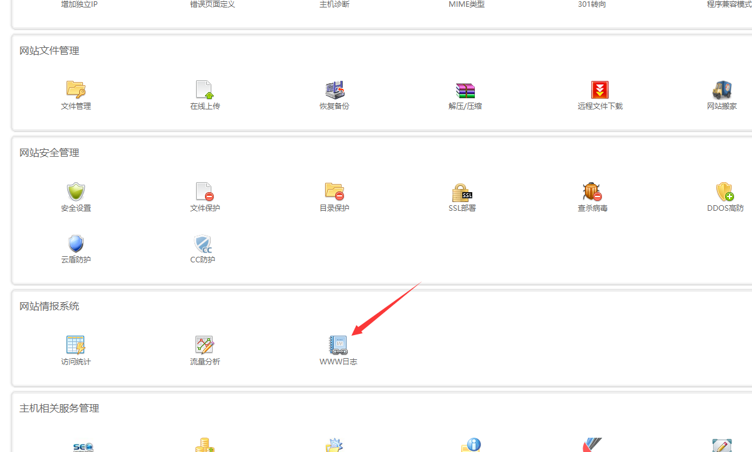Open the WWW日志 log icon
Image resolution: width=752 pixels, height=452 pixels.
click(338, 346)
